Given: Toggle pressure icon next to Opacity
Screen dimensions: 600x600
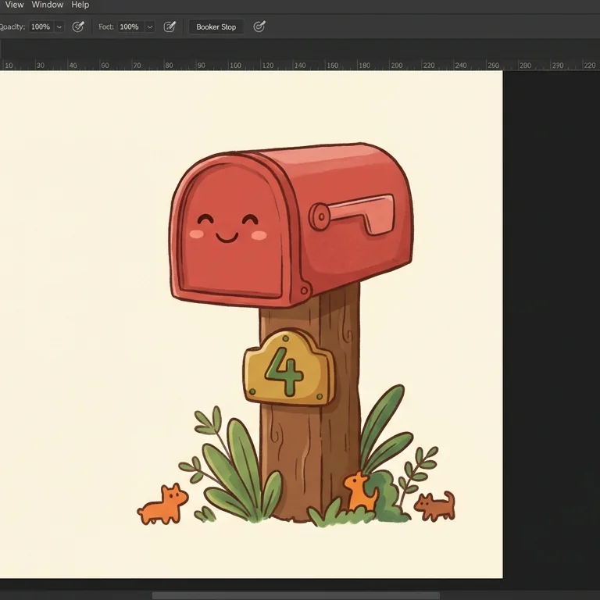Looking at the screenshot, I should click(x=78, y=27).
